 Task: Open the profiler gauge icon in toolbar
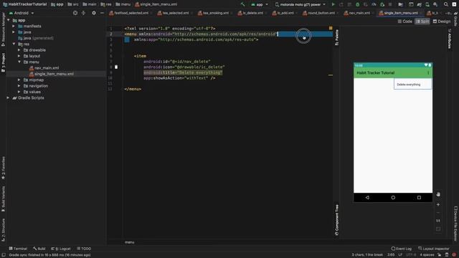(374, 4)
